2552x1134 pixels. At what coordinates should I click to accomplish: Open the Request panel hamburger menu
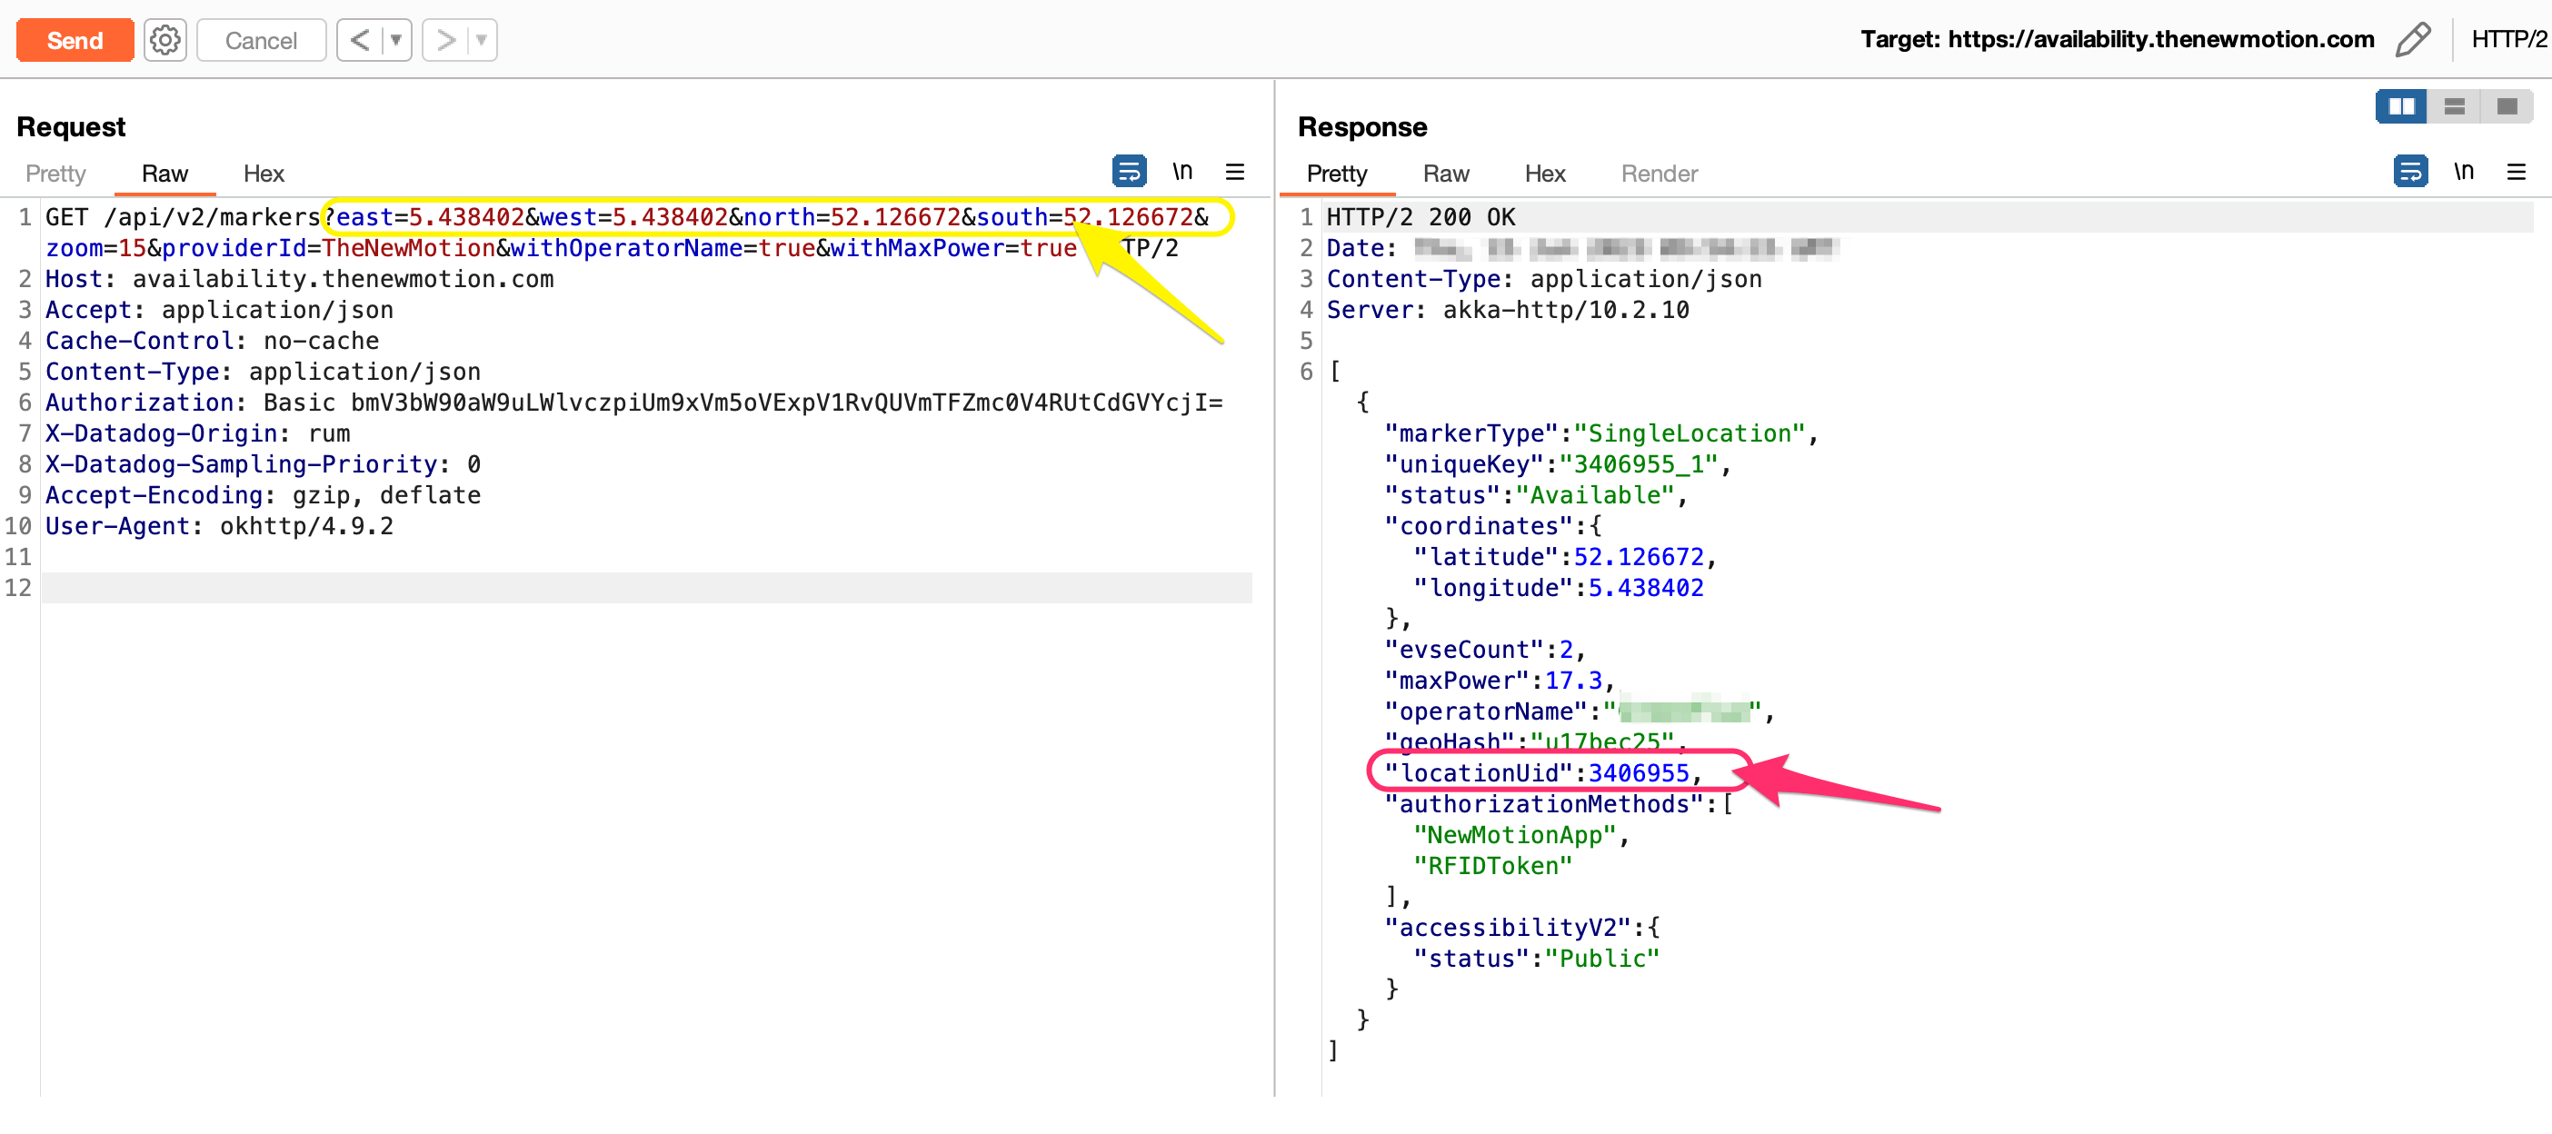[1234, 172]
